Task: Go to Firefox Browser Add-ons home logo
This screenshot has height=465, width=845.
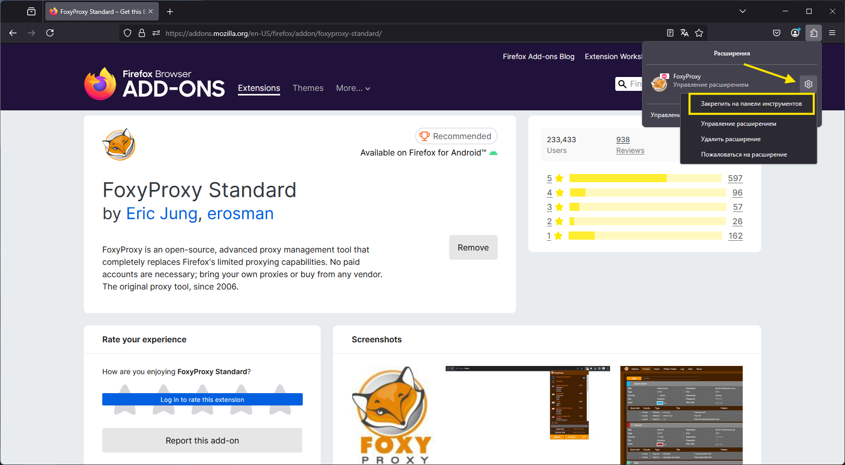Action: point(155,84)
